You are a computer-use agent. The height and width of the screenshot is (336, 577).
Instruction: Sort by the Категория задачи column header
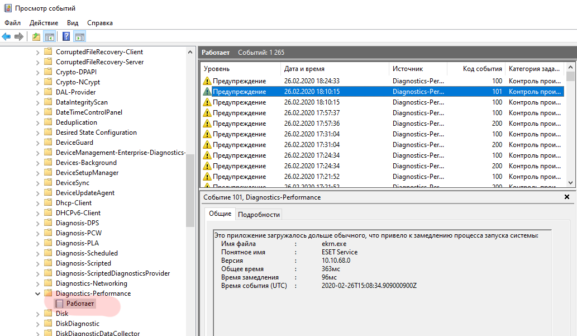535,69
